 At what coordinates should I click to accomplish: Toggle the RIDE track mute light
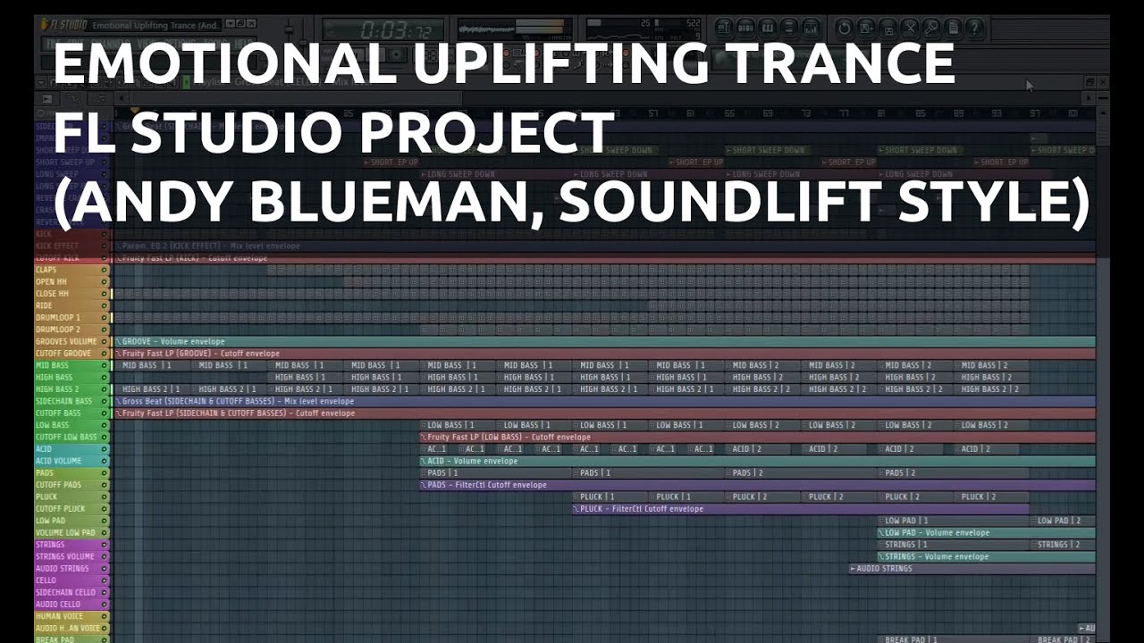click(104, 305)
